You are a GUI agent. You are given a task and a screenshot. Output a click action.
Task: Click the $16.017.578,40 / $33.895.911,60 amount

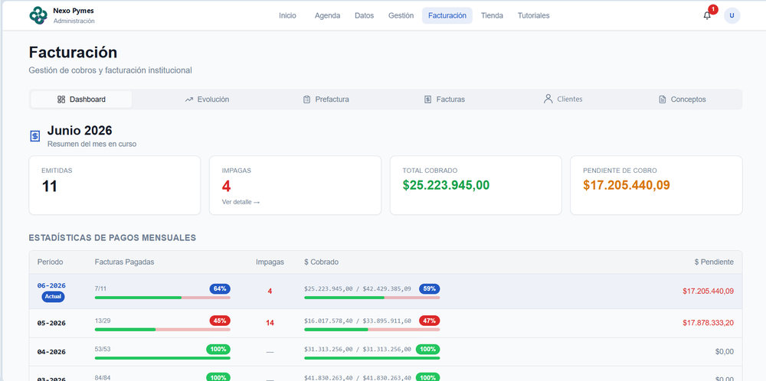[x=358, y=321]
